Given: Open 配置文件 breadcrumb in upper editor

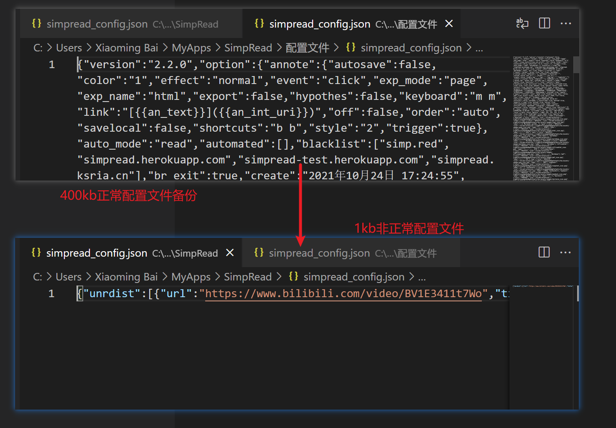Looking at the screenshot, I should point(308,48).
